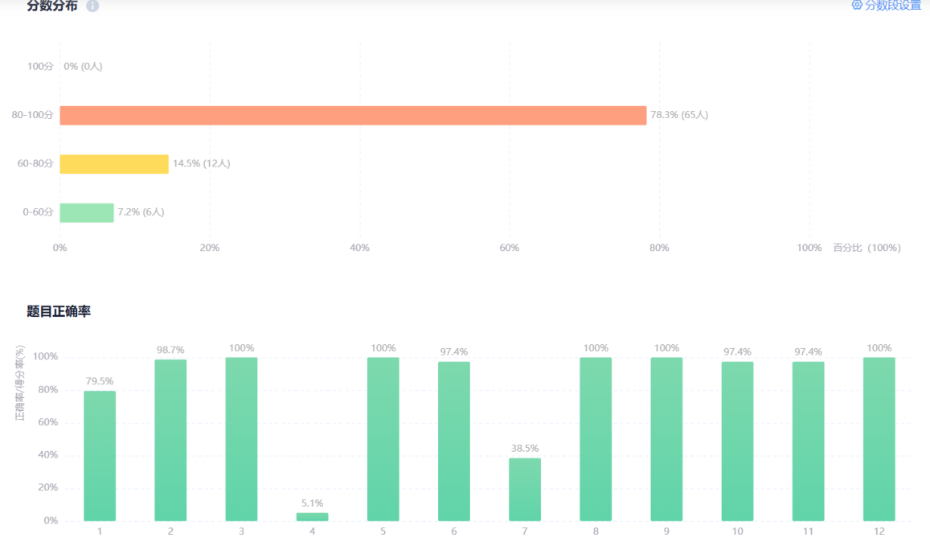Click the question 3 accuracy bar
Image resolution: width=930 pixels, height=550 pixels.
pyautogui.click(x=241, y=439)
